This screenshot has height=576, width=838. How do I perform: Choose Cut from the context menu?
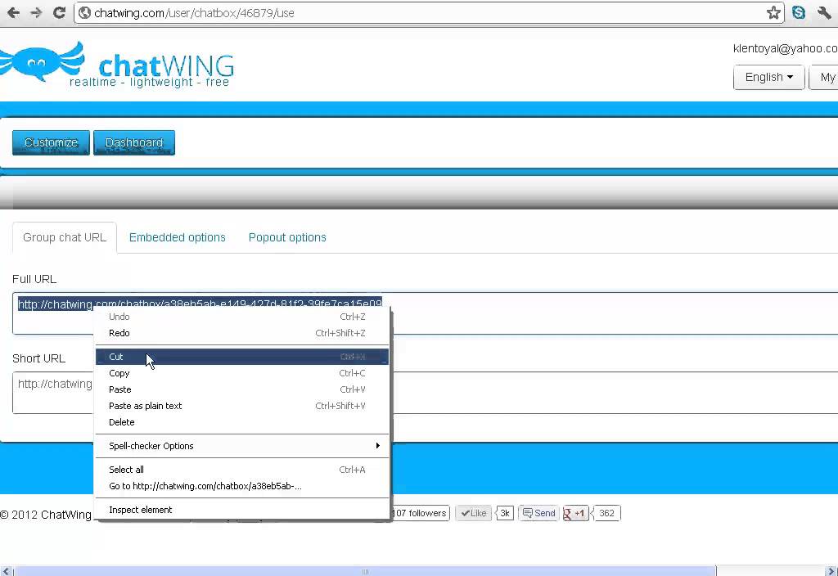point(242,357)
